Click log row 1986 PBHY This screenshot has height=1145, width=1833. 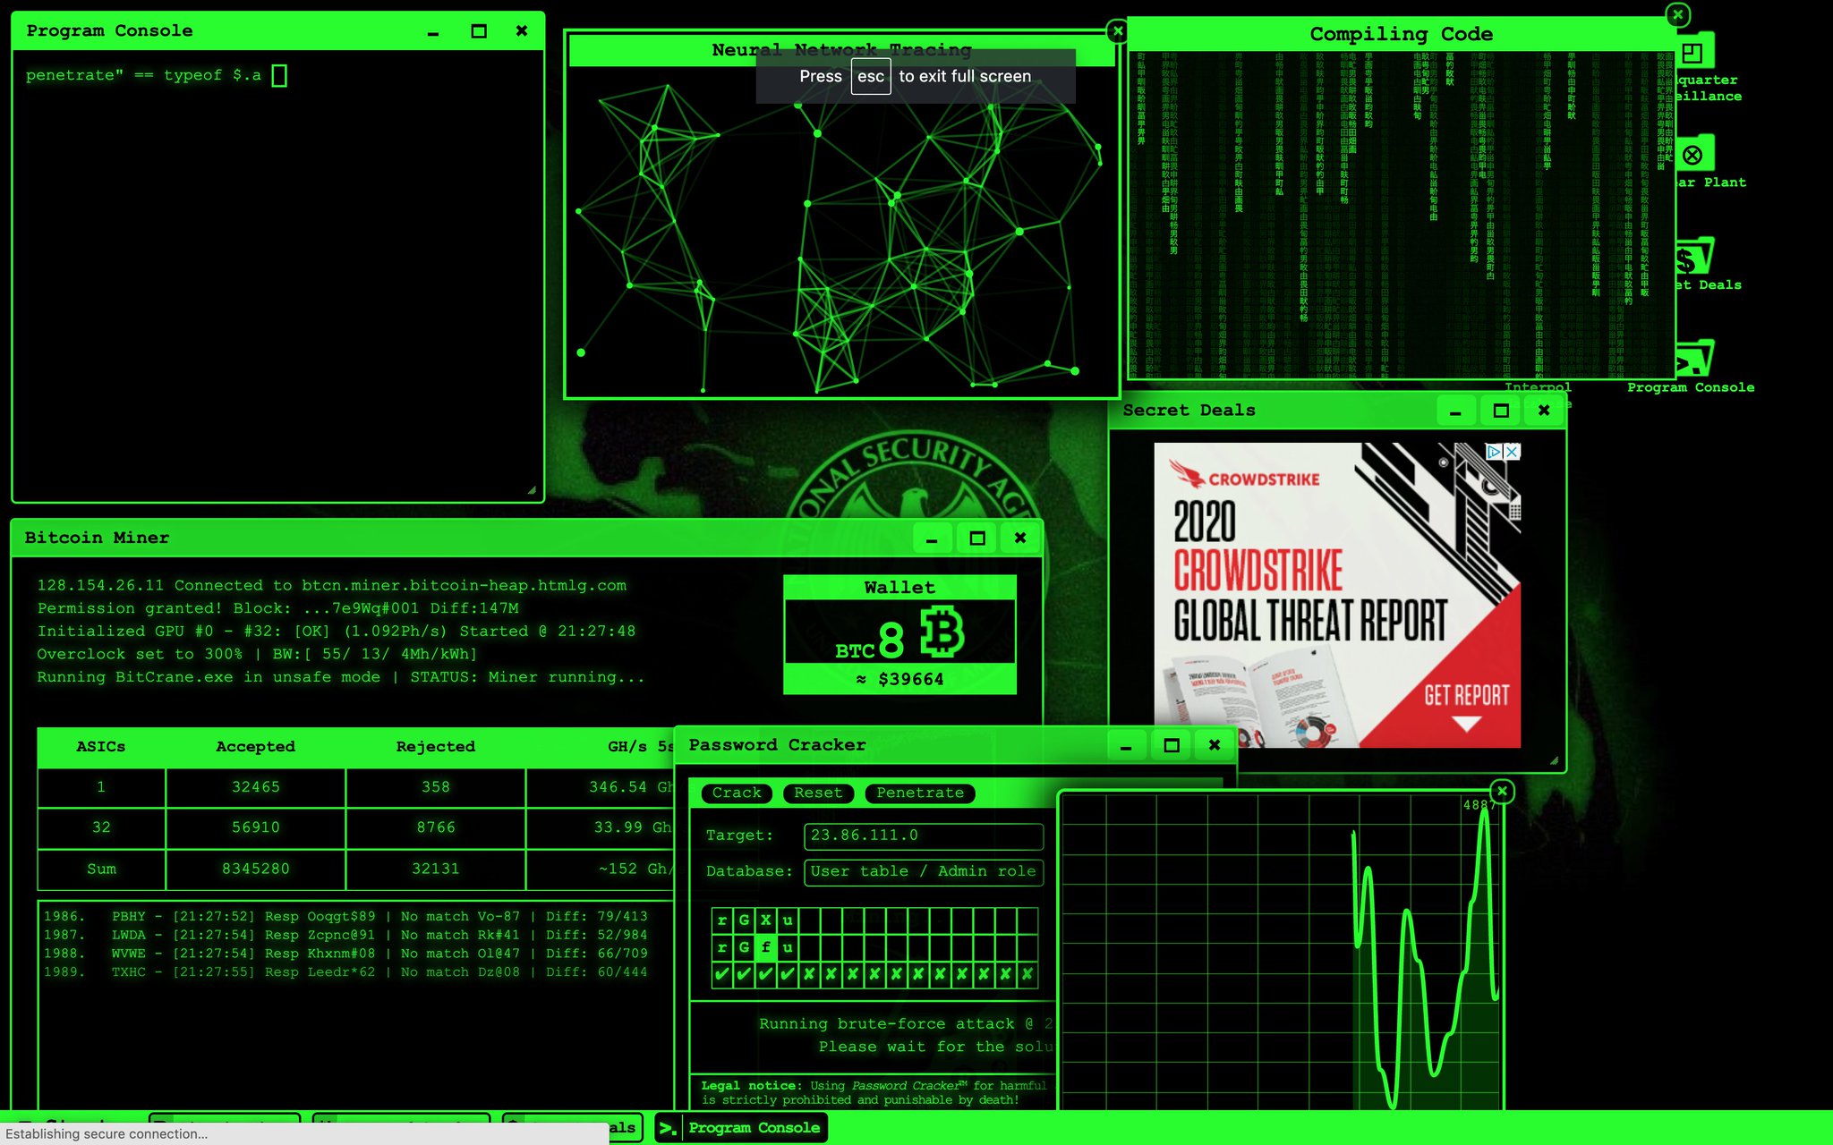click(345, 916)
